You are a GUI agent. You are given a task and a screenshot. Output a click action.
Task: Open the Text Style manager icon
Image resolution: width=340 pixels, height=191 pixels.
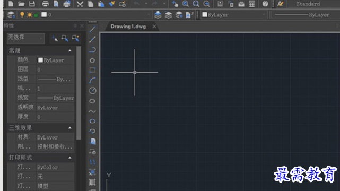(x=281, y=4)
